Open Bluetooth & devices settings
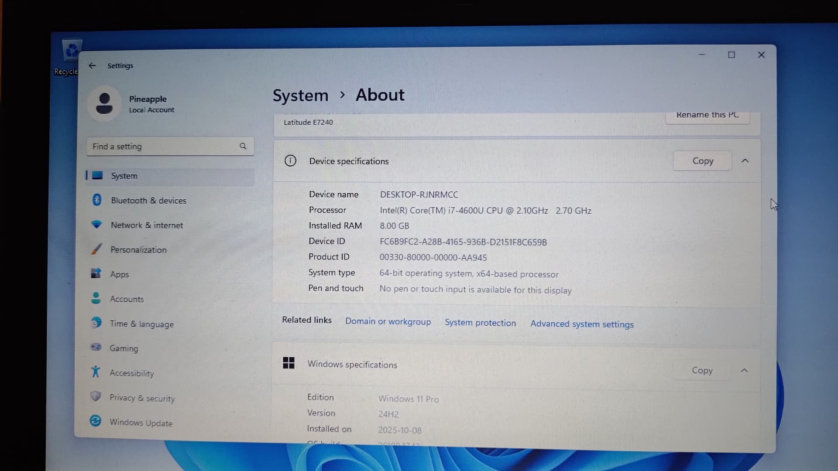 (x=148, y=201)
